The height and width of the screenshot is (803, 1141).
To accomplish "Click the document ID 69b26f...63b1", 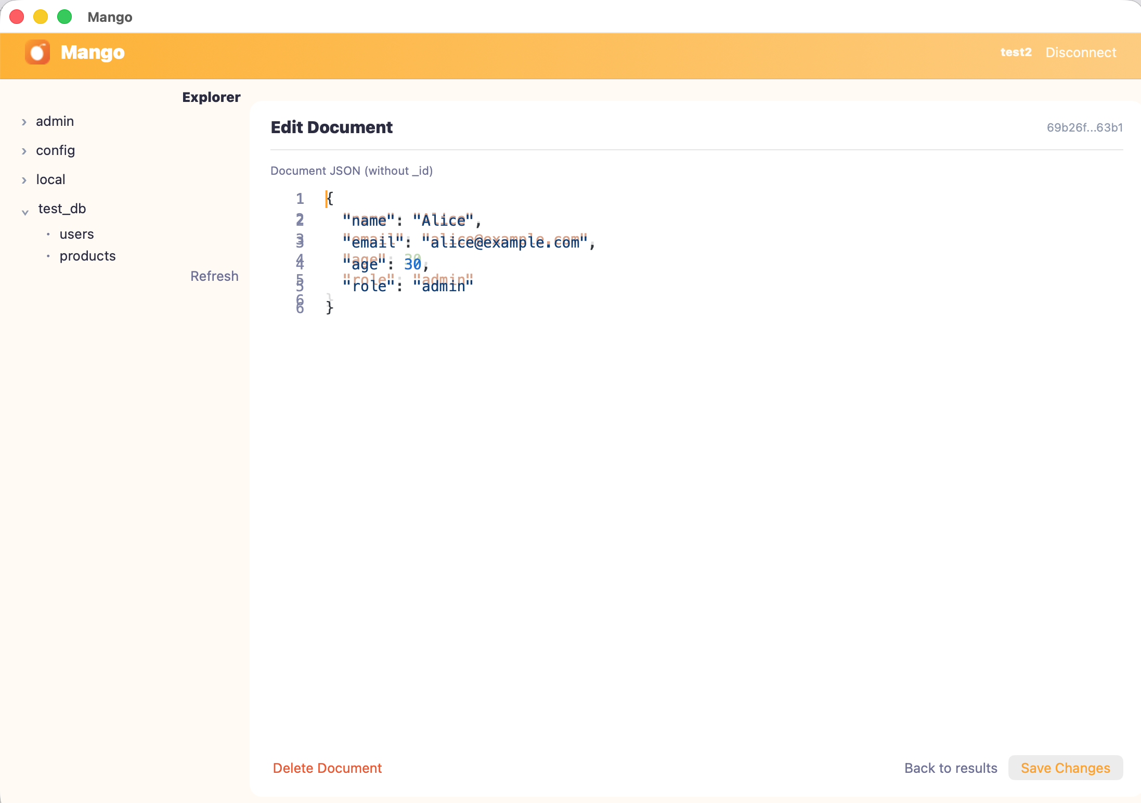I will coord(1084,127).
